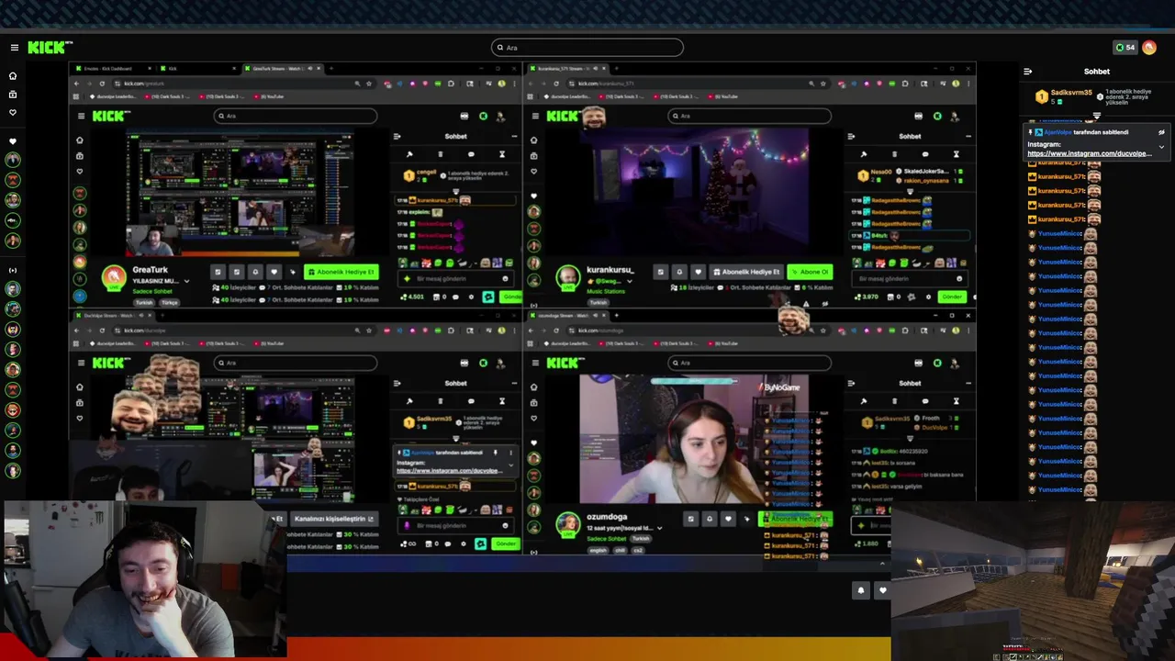Mute the kurankursu_571 tab audio icon
This screenshot has height=661, width=1175.
[x=596, y=69]
